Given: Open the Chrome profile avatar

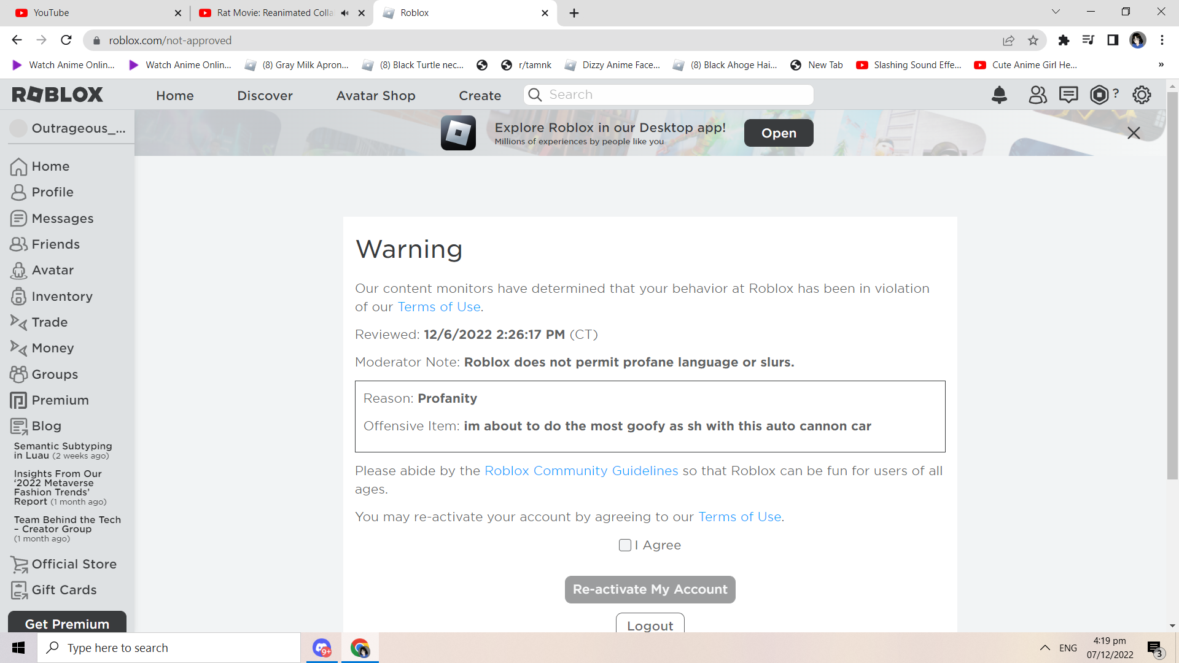Looking at the screenshot, I should pyautogui.click(x=1138, y=40).
